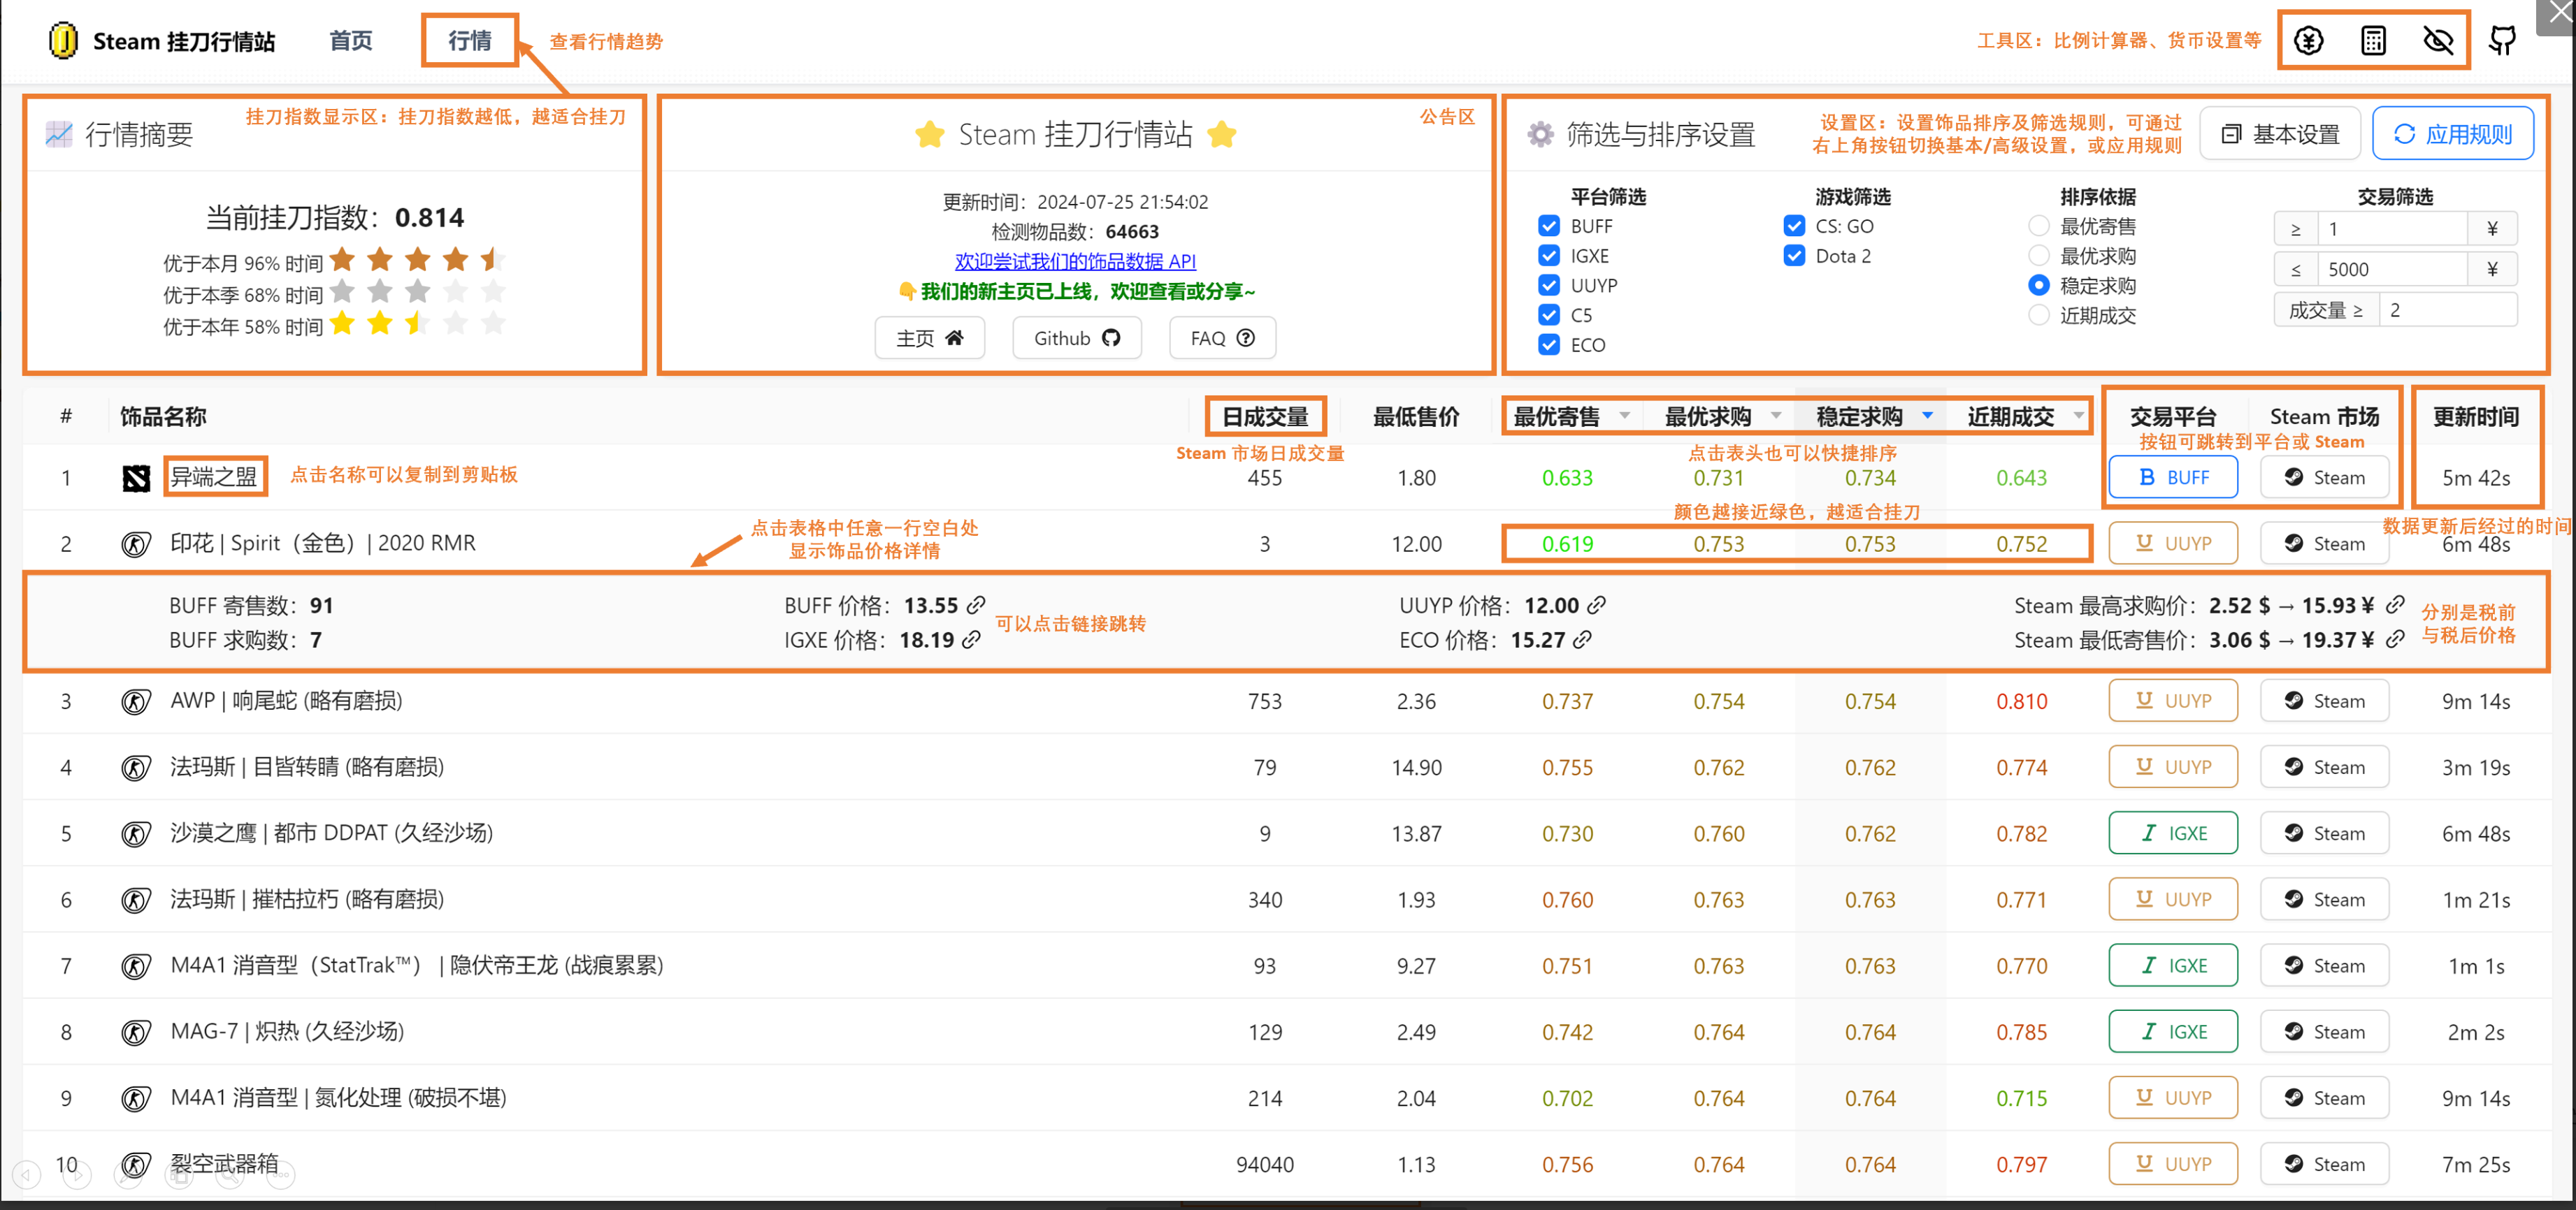The width and height of the screenshot is (2576, 1210).
Task: Edit the maximum price field 5000
Action: tap(2392, 269)
